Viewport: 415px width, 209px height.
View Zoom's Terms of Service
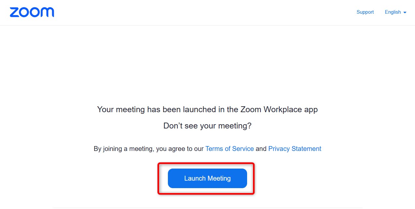pos(230,149)
